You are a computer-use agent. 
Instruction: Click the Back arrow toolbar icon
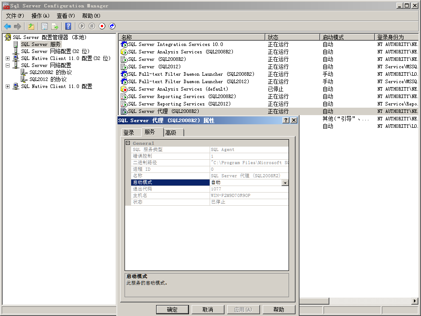(7, 26)
